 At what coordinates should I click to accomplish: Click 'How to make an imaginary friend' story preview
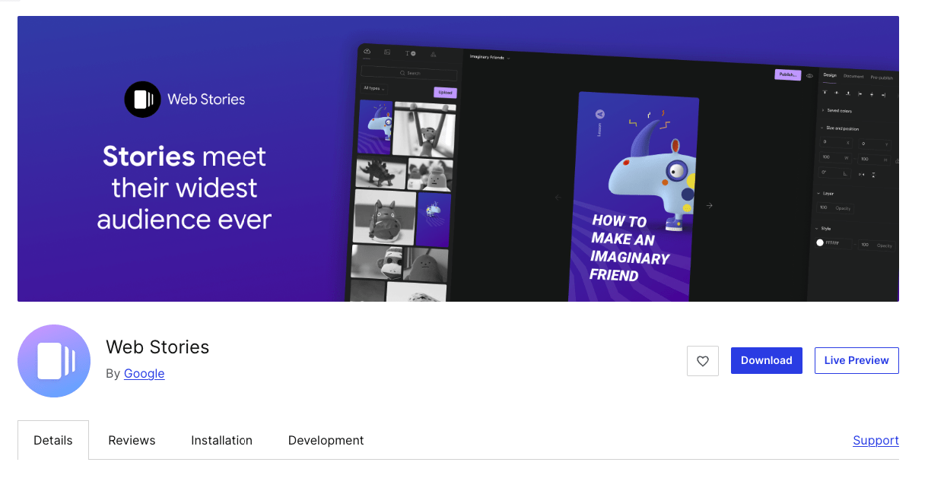click(633, 197)
